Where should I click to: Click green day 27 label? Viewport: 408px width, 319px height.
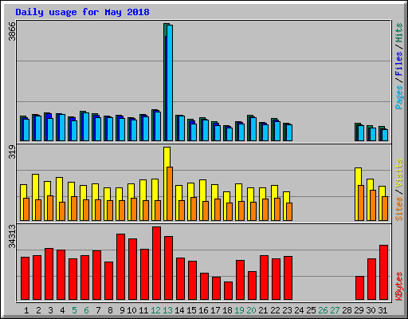pos(335,310)
